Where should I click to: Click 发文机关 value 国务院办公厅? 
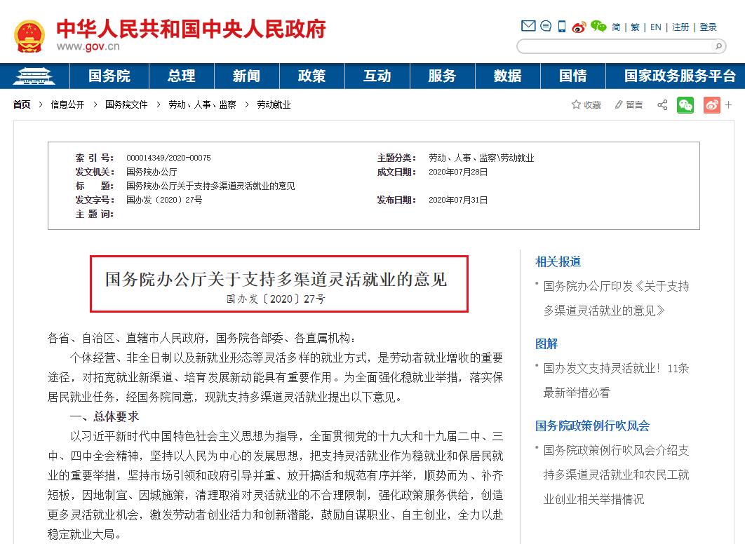tap(152, 172)
